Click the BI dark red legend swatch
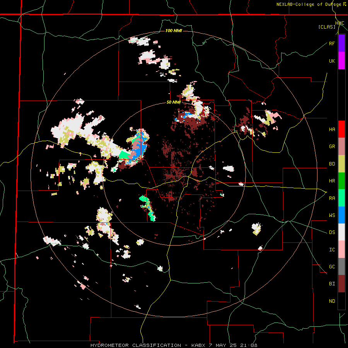 [x=341, y=284]
